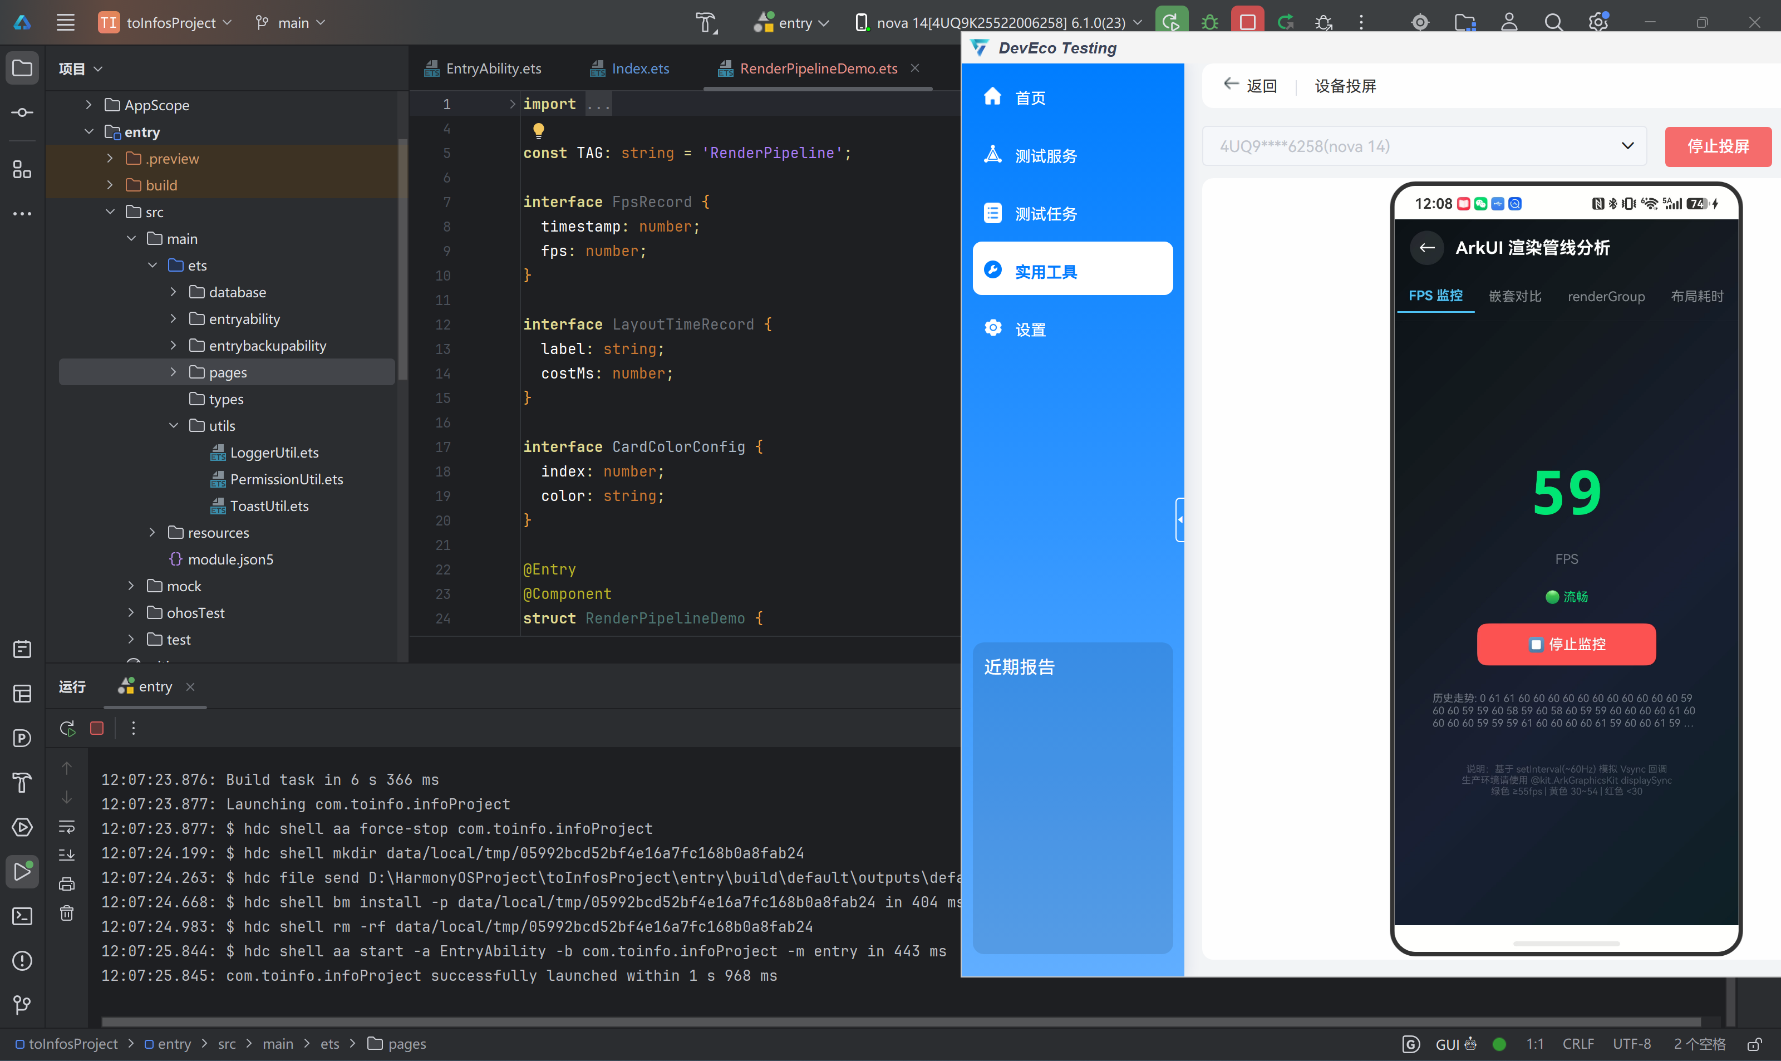Screen dimensions: 1781x1061
Task: Open the main branch dropdown
Action: pyautogui.click(x=291, y=22)
